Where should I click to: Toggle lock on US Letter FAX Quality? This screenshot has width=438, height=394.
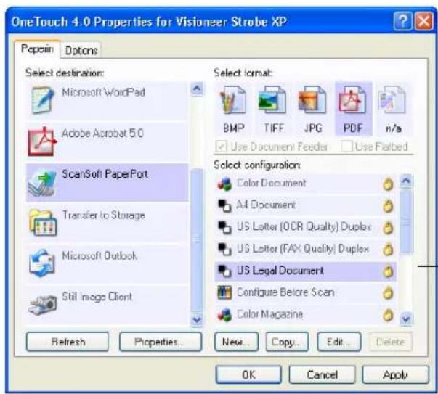388,250
